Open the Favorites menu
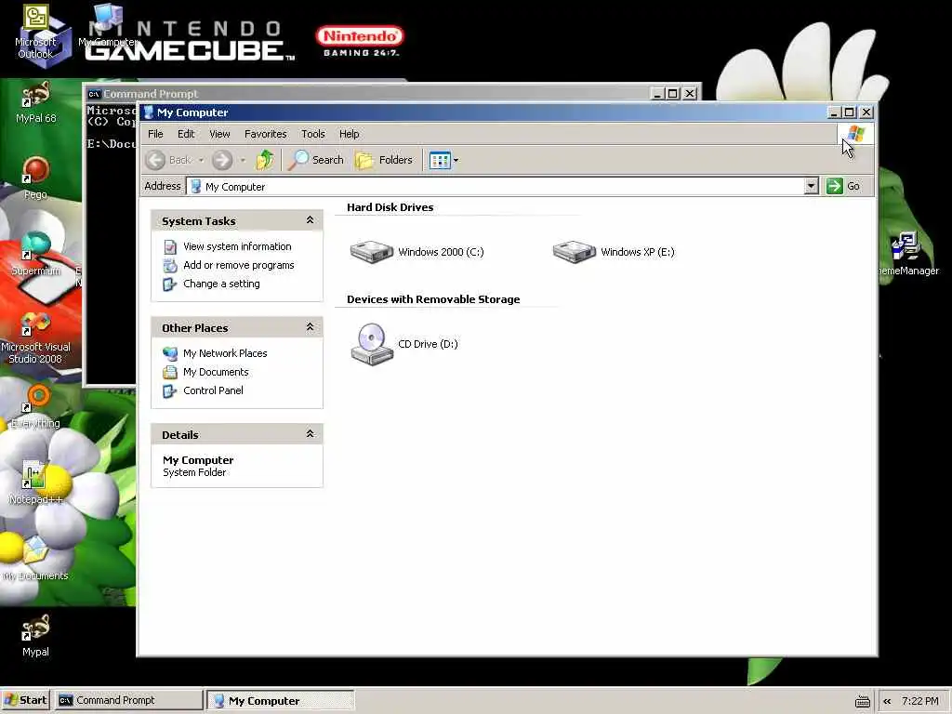This screenshot has height=714, width=952. point(265,134)
